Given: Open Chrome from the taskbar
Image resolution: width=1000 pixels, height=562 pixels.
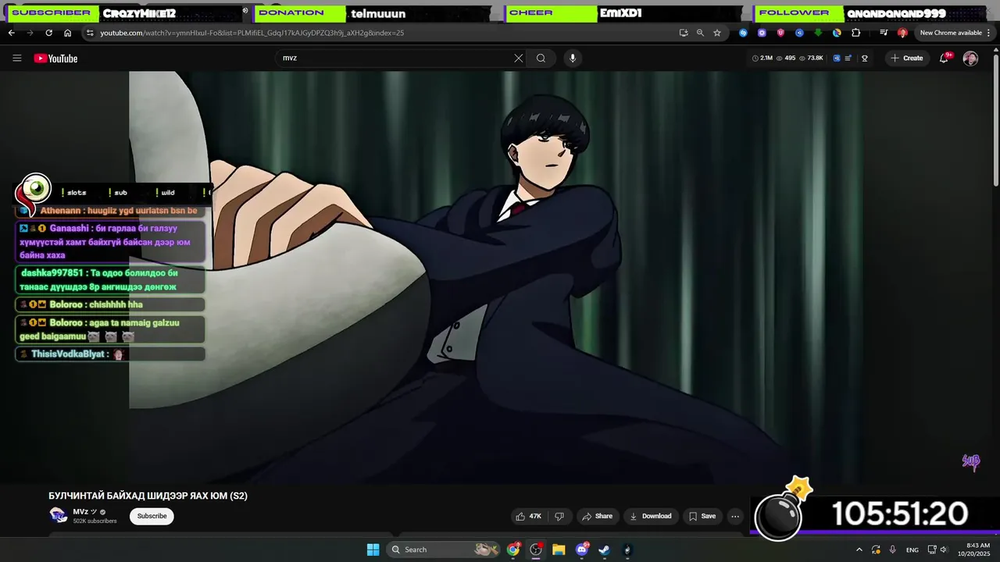Looking at the screenshot, I should pyautogui.click(x=513, y=550).
